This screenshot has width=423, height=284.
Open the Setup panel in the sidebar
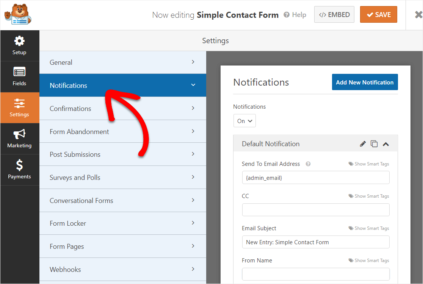pos(20,45)
